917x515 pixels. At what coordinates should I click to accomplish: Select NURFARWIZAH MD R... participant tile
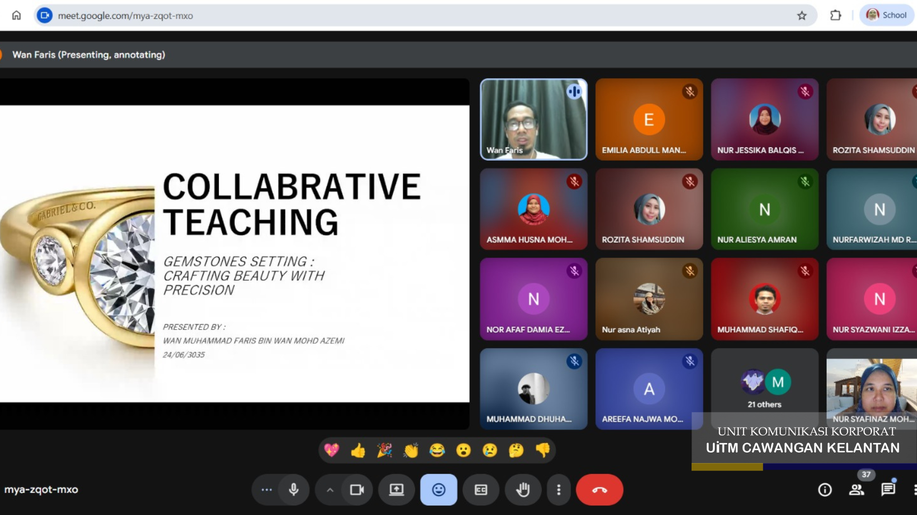(x=872, y=209)
